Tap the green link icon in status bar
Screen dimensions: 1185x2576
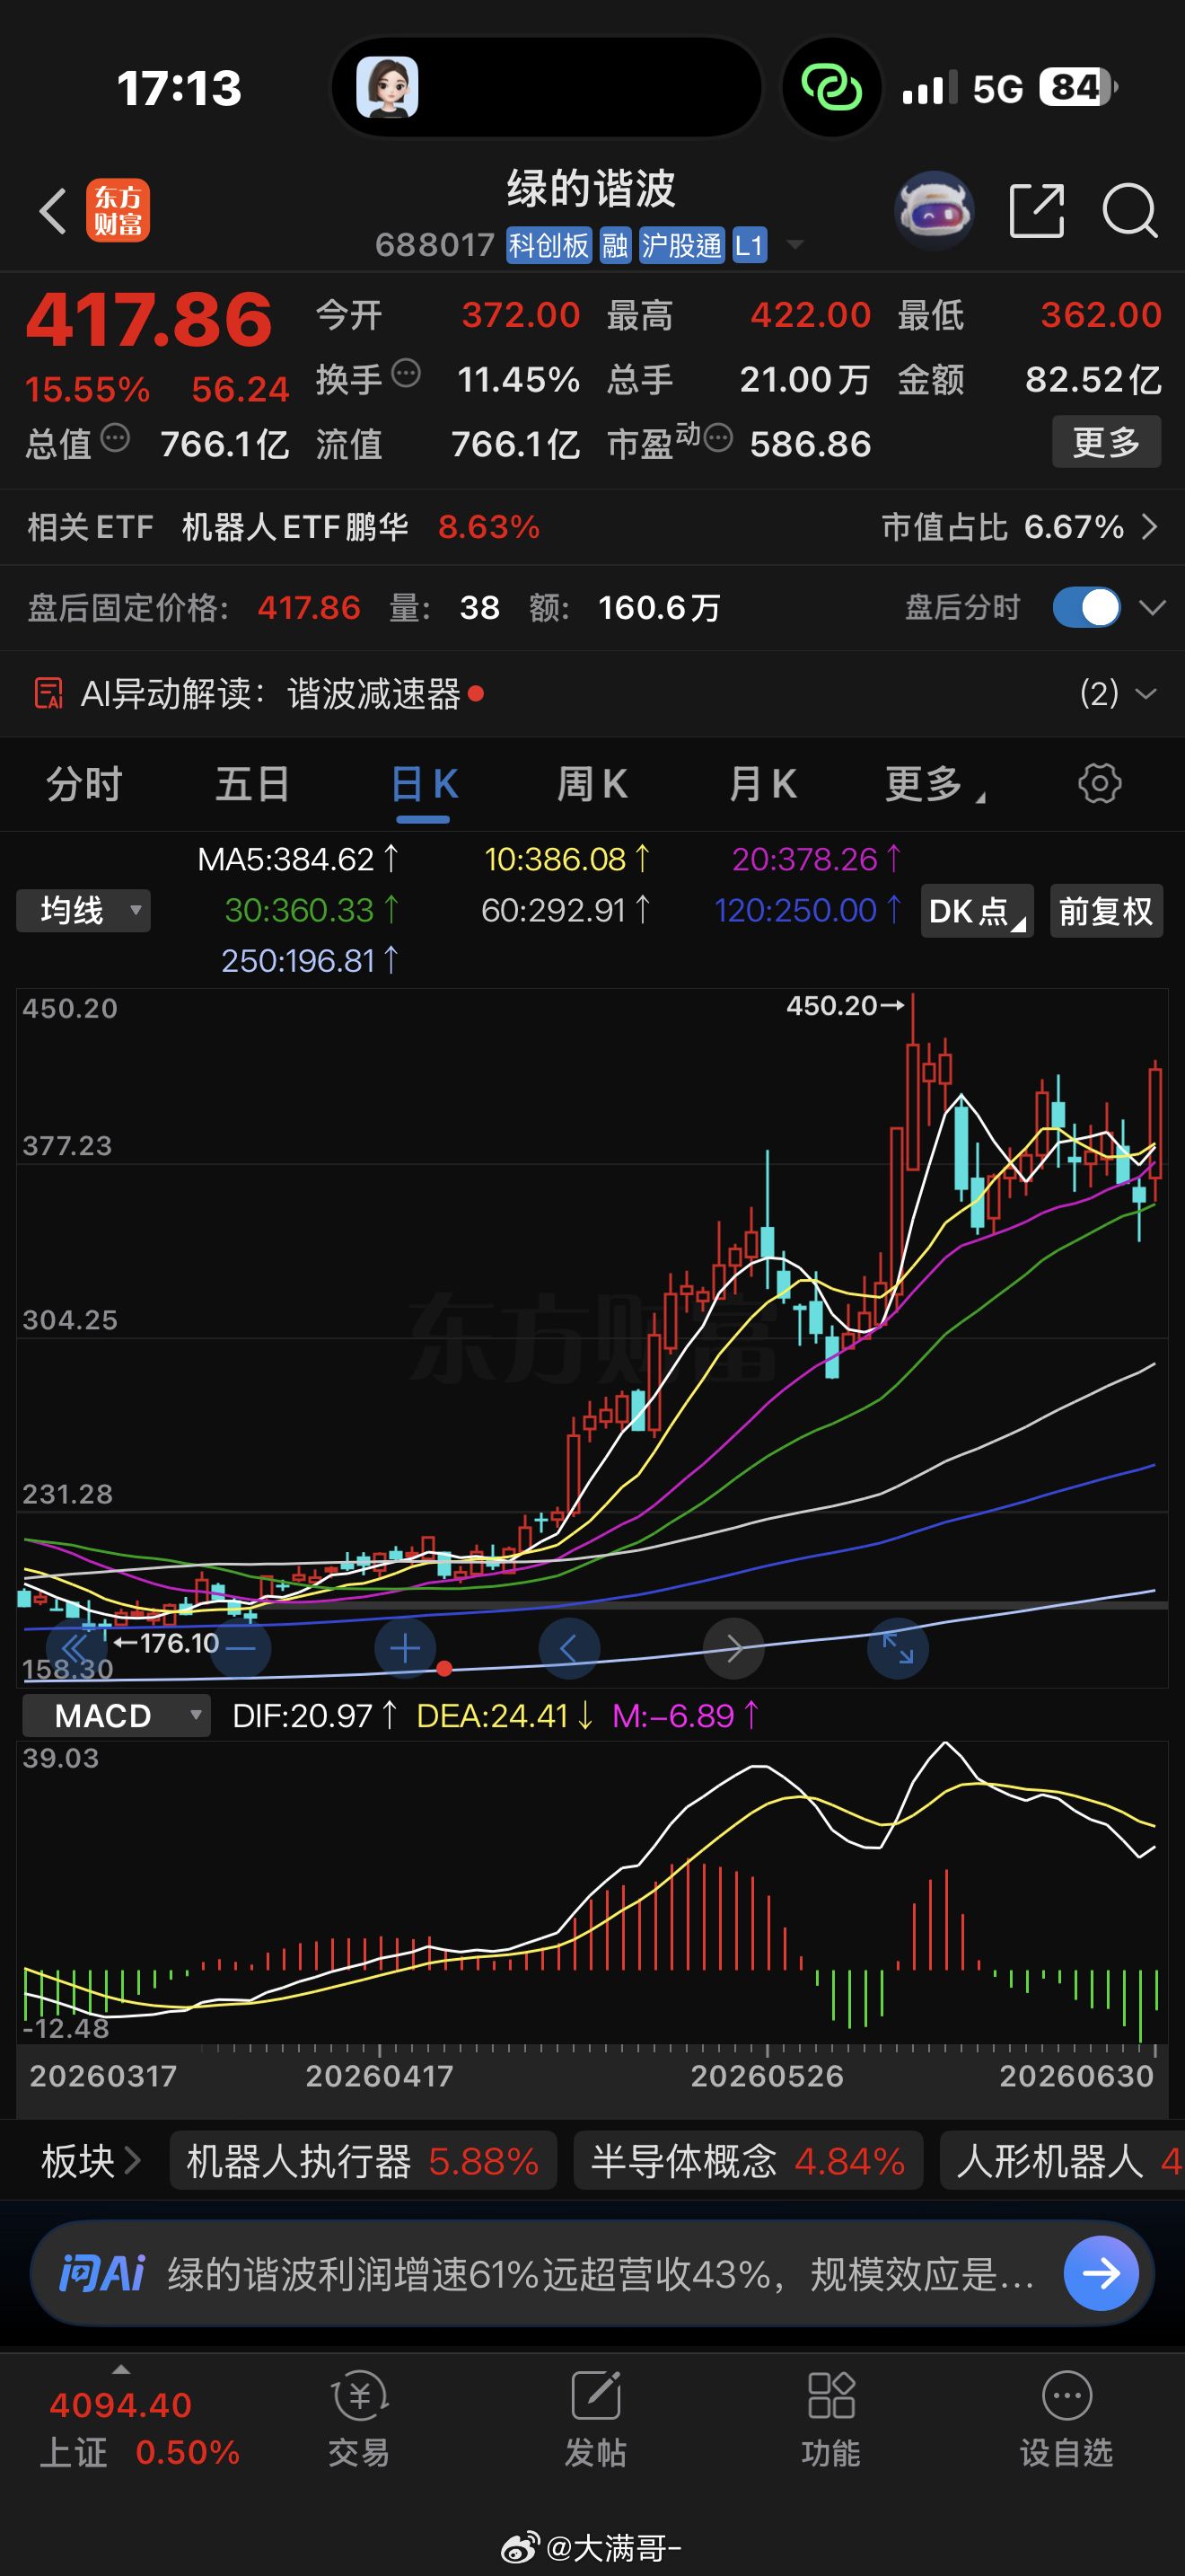[831, 87]
